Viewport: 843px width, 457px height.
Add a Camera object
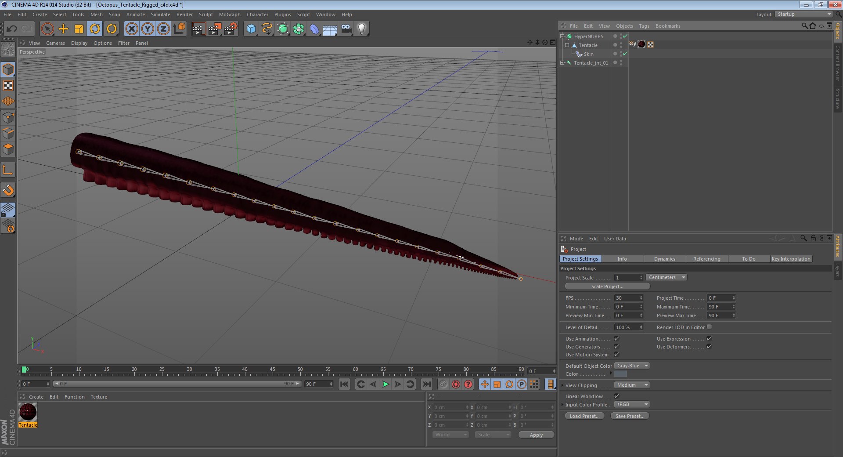(x=346, y=29)
